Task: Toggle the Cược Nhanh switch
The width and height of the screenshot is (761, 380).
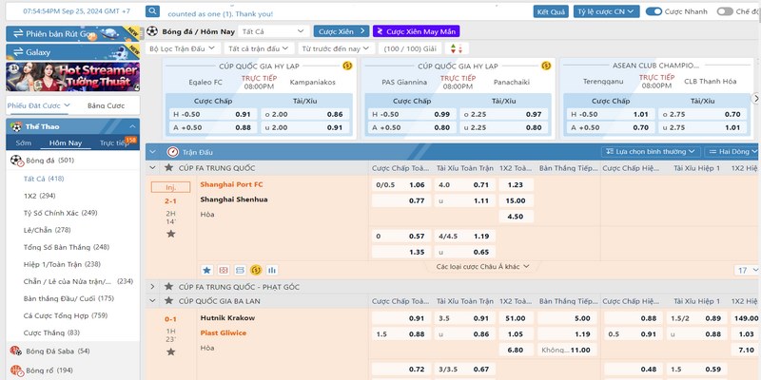Action: click(654, 11)
